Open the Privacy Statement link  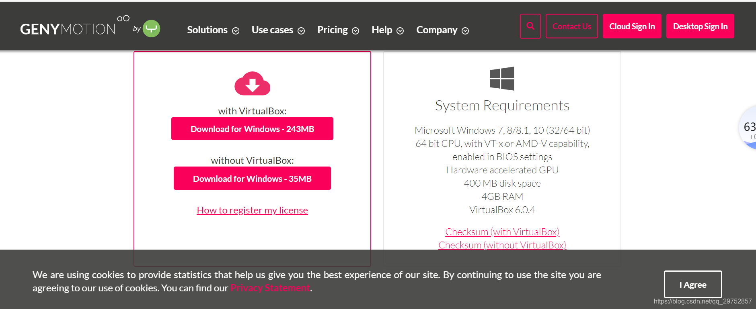click(270, 288)
